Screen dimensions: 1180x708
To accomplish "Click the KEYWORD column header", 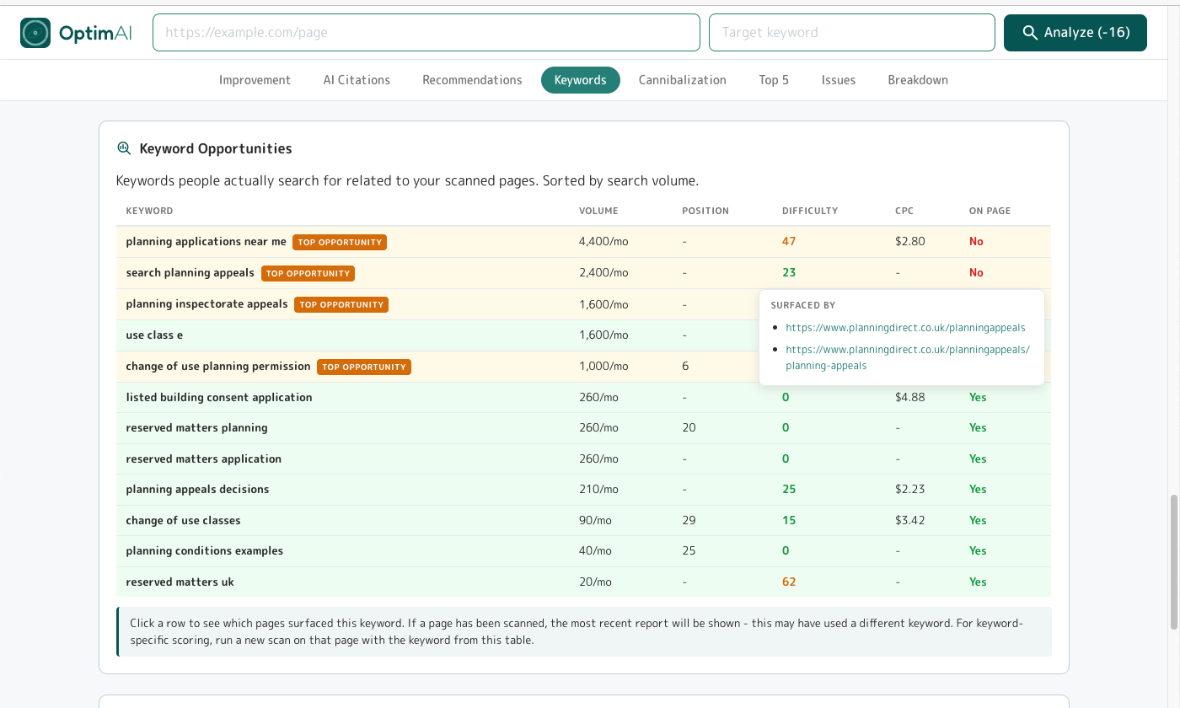I will click(x=149, y=211).
